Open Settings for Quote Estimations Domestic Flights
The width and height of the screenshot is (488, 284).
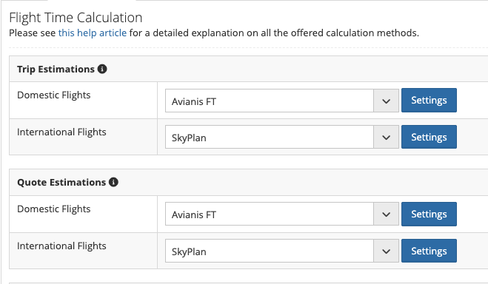click(429, 214)
